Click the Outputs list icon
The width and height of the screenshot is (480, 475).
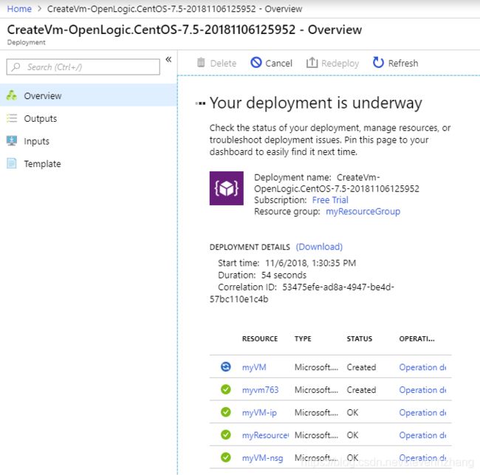12,118
